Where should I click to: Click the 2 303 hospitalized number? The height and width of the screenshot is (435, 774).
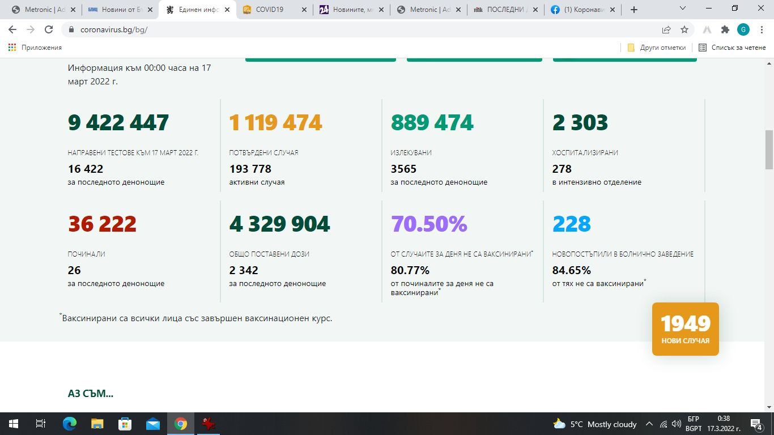point(580,122)
